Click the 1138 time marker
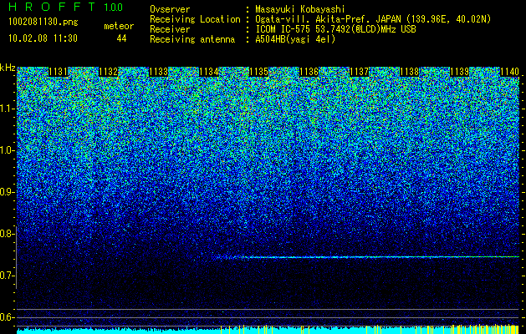 409,72
